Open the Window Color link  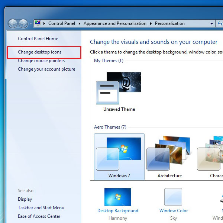[174, 211]
